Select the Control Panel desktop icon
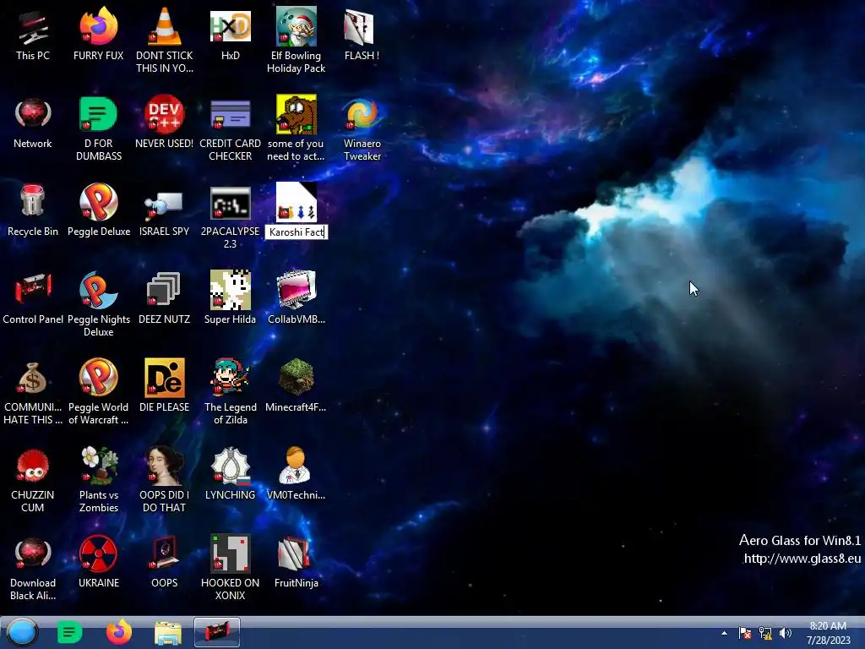 [x=33, y=298]
